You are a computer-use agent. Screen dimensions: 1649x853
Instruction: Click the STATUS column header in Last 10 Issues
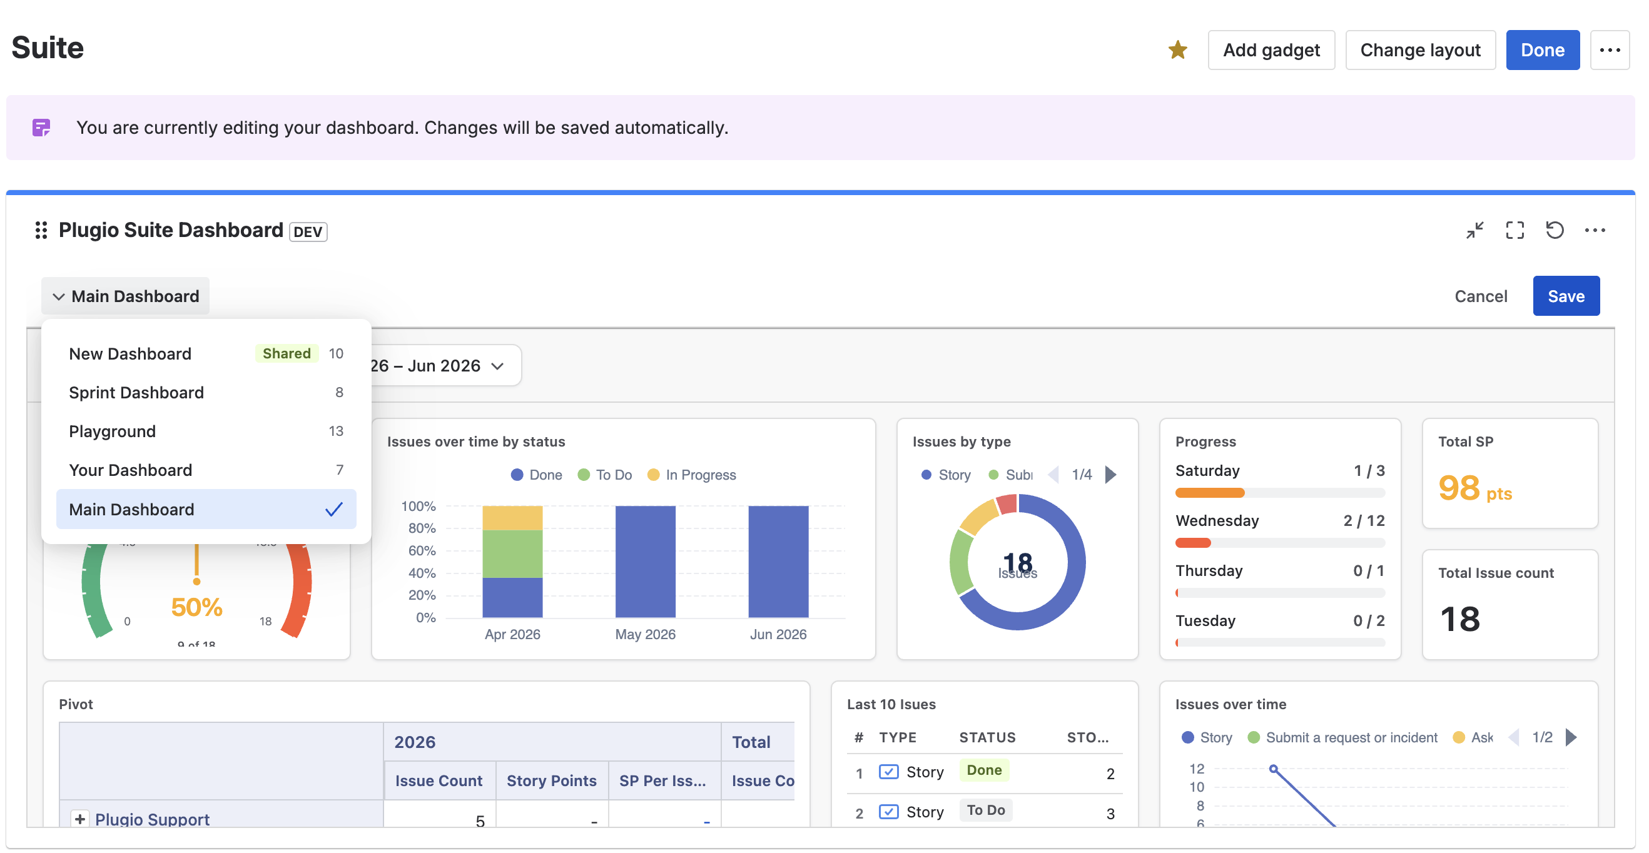click(x=987, y=737)
